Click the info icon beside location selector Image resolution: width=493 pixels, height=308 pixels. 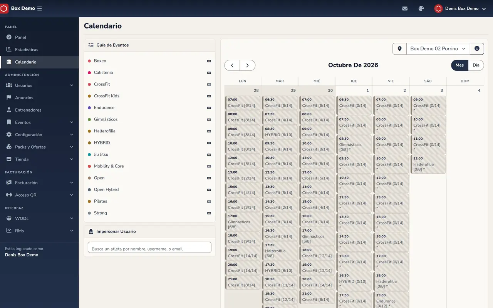pyautogui.click(x=477, y=49)
